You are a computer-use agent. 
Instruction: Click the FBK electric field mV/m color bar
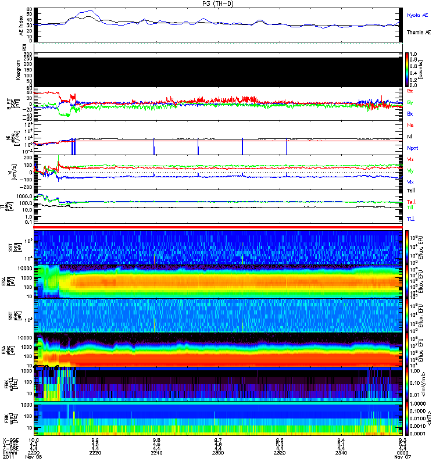[x=407, y=384]
